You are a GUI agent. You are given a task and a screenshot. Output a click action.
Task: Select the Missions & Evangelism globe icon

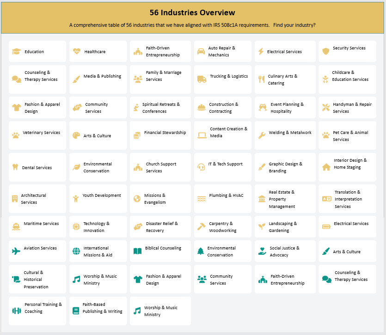[x=137, y=199]
